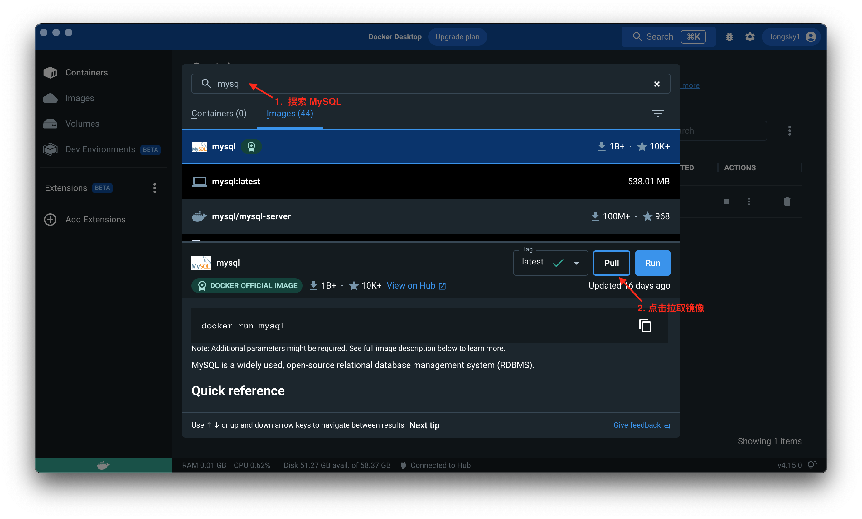Select the mysql/mysql-server result
Screen dimensions: 862x519
tap(430, 216)
